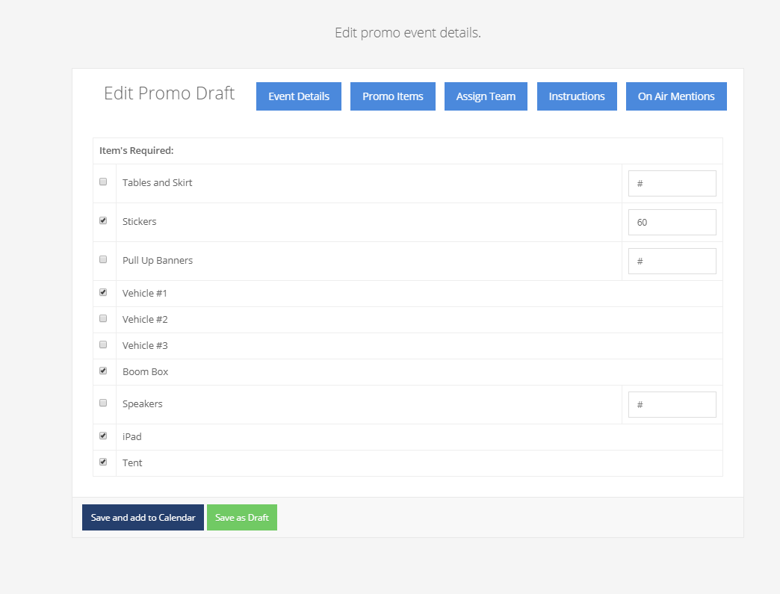Click the Tables and Skirt quantity field

point(672,183)
